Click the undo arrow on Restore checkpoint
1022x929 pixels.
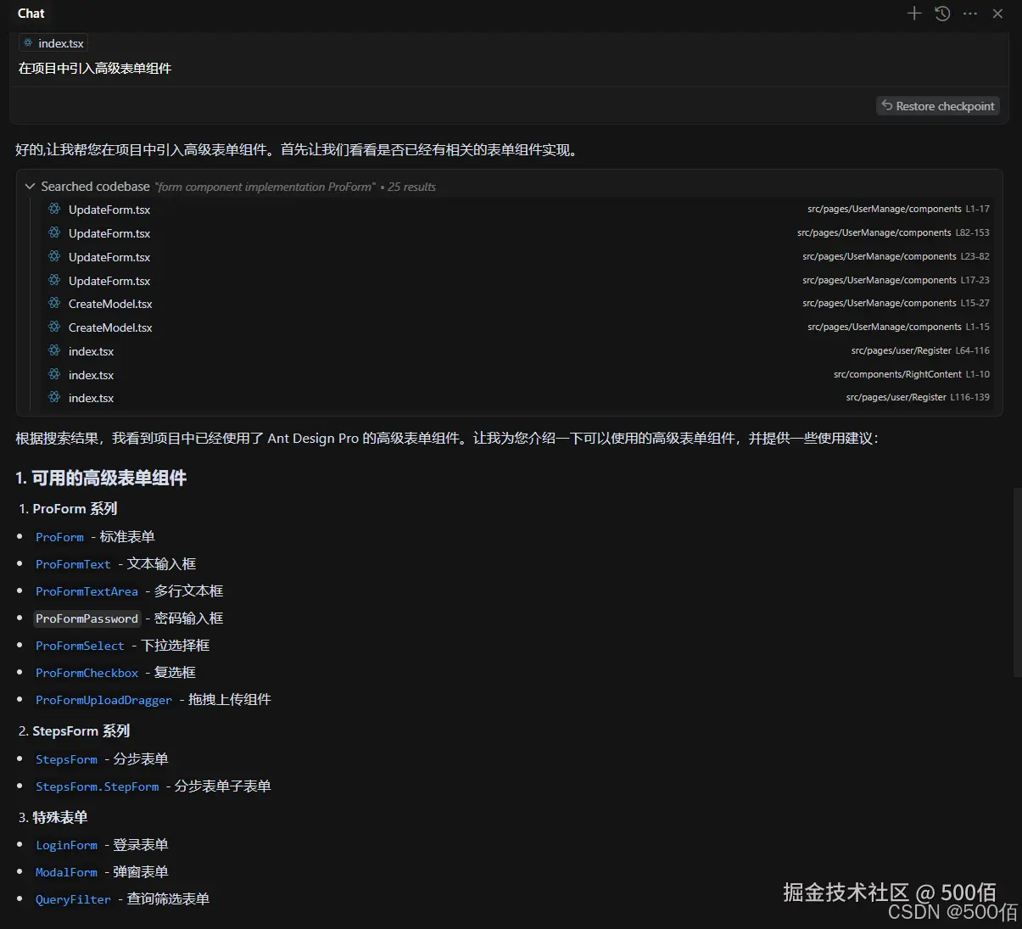(x=887, y=105)
